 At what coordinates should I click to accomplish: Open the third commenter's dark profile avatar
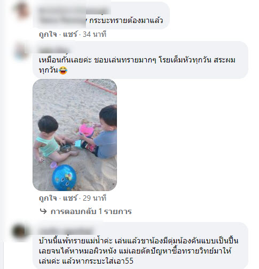(19, 231)
